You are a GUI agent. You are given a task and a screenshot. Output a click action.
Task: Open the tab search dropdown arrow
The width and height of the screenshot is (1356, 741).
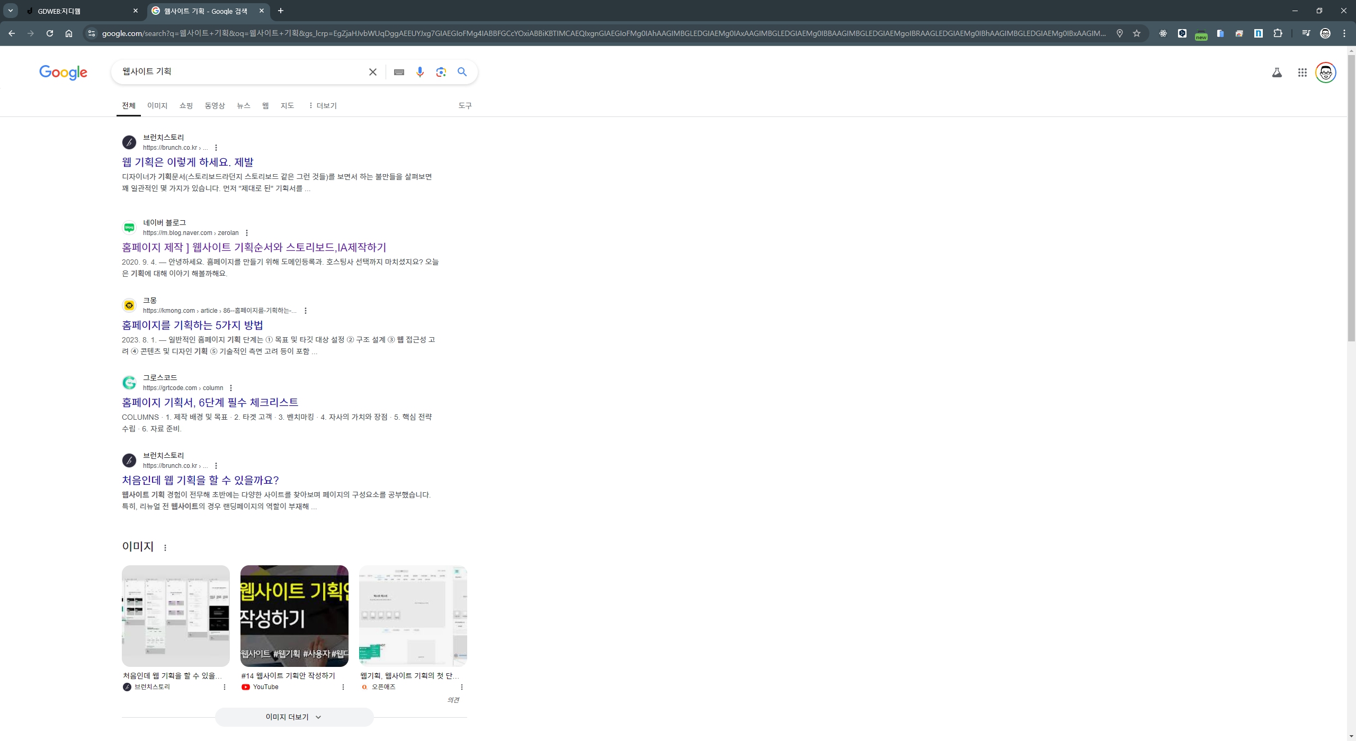coord(11,11)
